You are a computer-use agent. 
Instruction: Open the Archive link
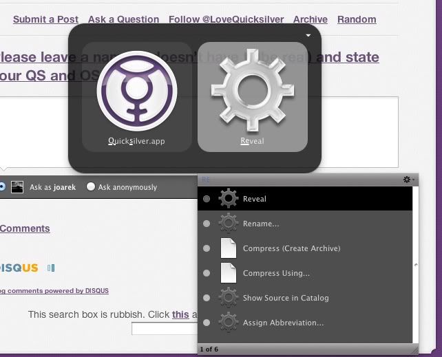click(x=311, y=19)
